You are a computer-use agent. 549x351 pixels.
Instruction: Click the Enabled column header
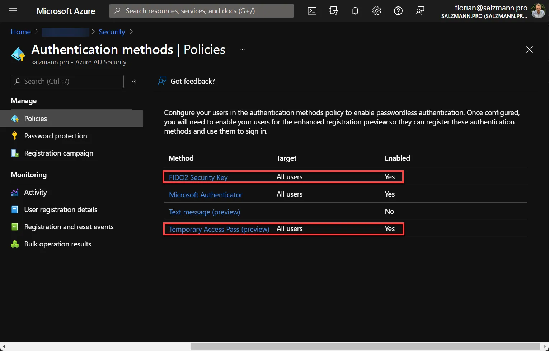[397, 158]
